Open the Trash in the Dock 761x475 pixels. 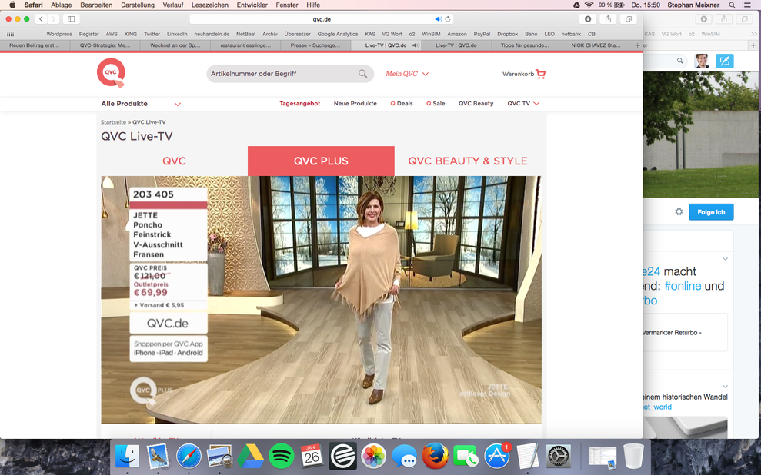[633, 456]
